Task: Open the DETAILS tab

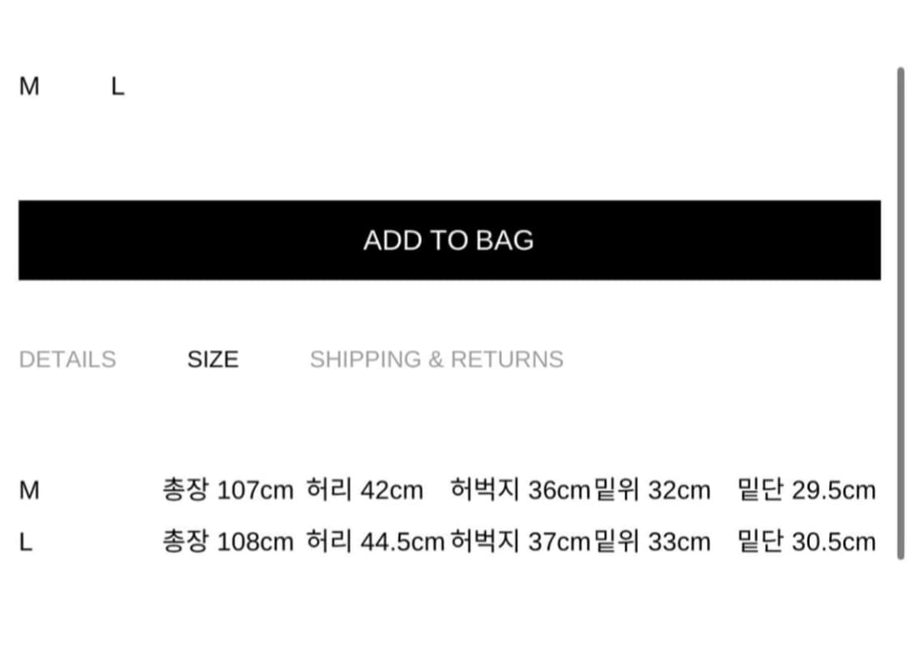Action: tap(67, 359)
